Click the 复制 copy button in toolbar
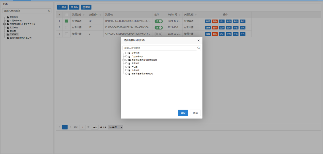Image resolution: width=323 pixels, height=154 pixels. click(86, 7)
